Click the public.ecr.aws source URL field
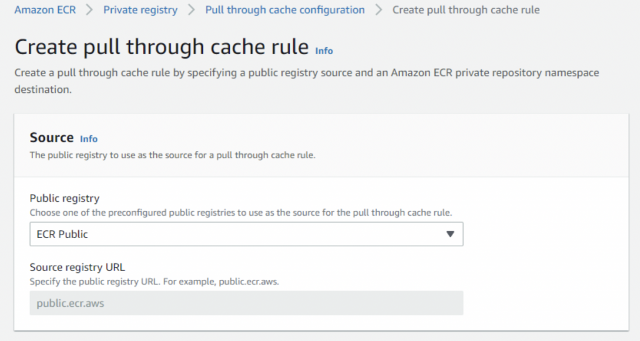This screenshot has width=640, height=341. pos(246,303)
